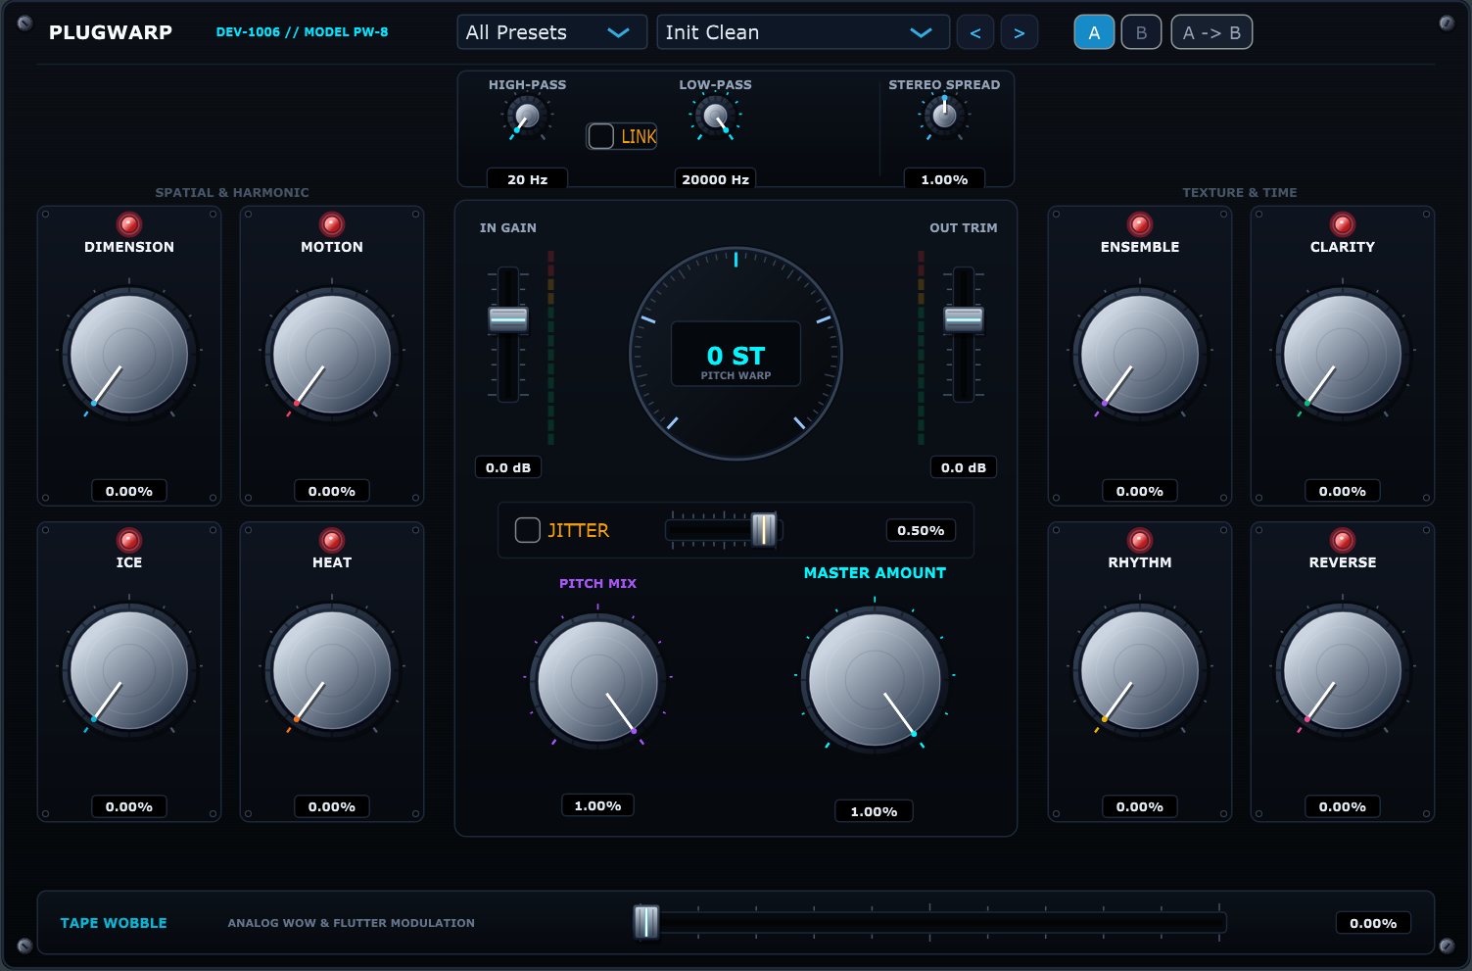This screenshot has height=971, width=1472.
Task: Open the Init Clean preset dropdown
Action: click(803, 32)
